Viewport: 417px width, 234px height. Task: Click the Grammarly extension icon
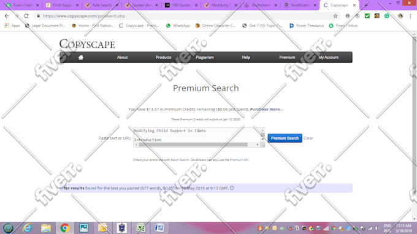pos(387,16)
